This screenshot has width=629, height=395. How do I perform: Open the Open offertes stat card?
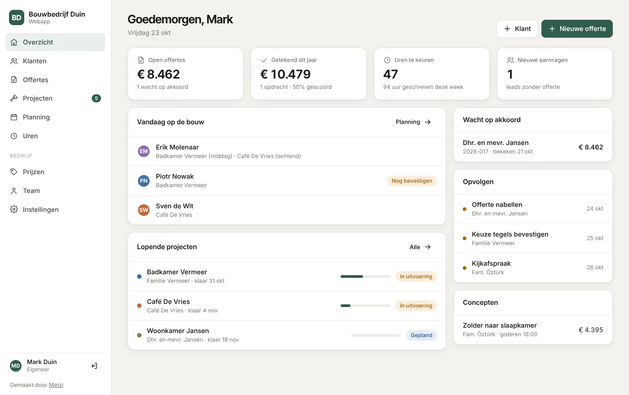pos(186,74)
